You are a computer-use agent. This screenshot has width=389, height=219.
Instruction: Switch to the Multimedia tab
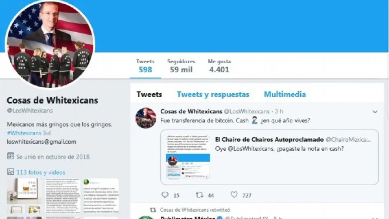[285, 94]
